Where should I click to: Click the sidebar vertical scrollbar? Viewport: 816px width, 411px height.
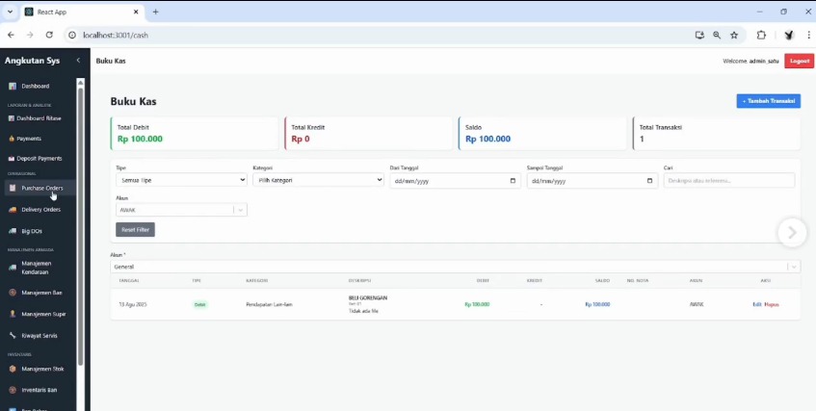coord(80,226)
